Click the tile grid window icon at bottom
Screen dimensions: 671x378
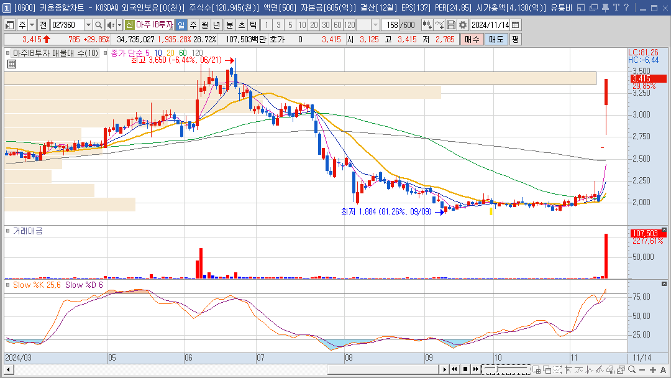536,369
